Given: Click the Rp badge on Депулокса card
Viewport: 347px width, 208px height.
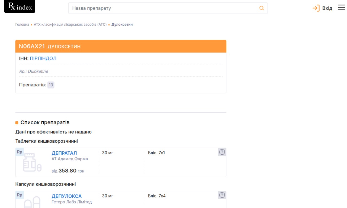Looking at the screenshot, I should 20,195.
